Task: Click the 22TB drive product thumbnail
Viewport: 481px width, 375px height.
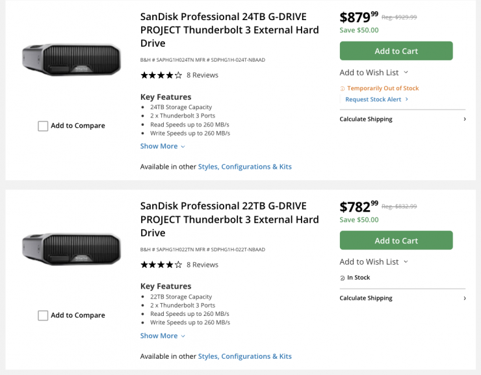Action: (x=71, y=249)
